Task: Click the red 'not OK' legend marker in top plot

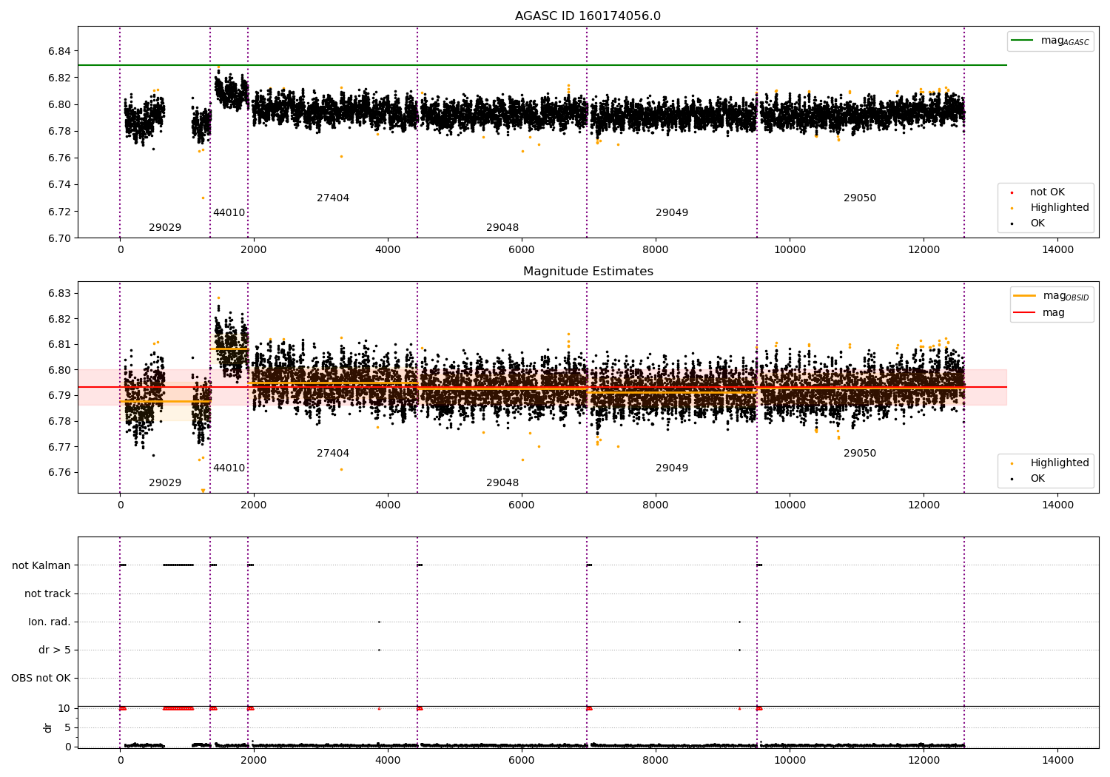Action: pos(1012,192)
